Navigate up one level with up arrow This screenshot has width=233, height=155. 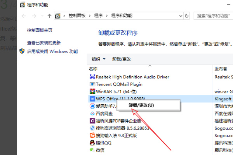[x=49, y=16]
